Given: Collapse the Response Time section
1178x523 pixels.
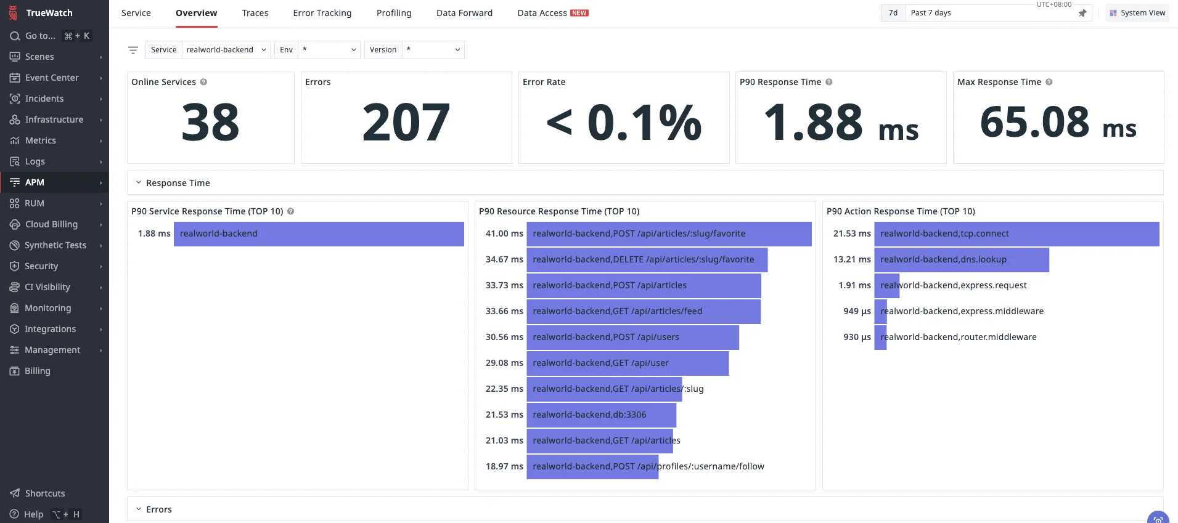Looking at the screenshot, I should [139, 183].
